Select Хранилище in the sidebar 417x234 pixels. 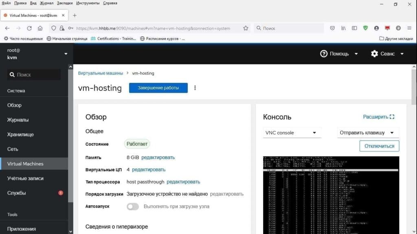[x=20, y=134]
